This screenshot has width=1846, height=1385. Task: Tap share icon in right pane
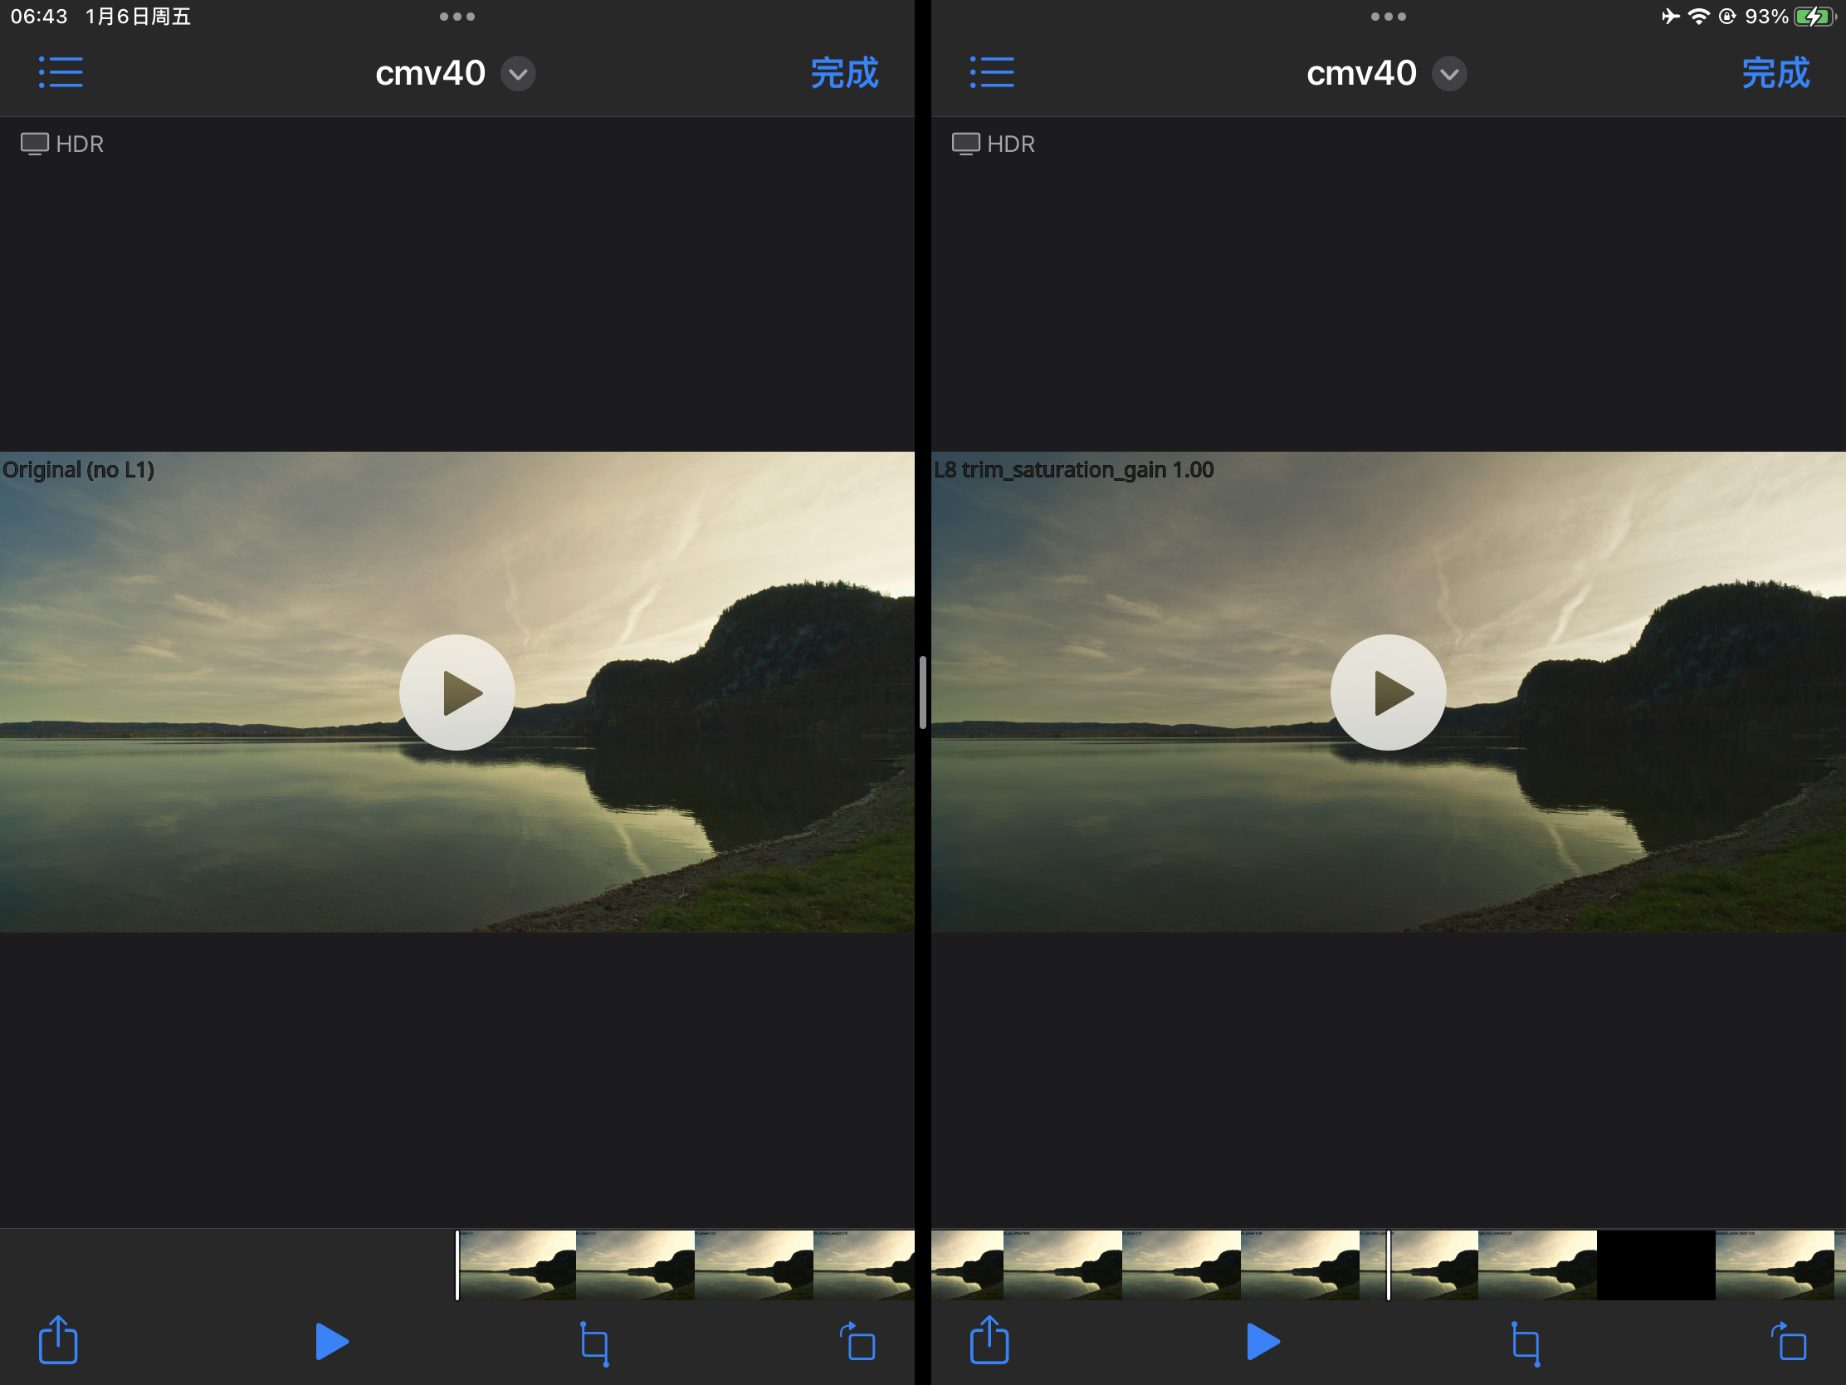coord(989,1340)
